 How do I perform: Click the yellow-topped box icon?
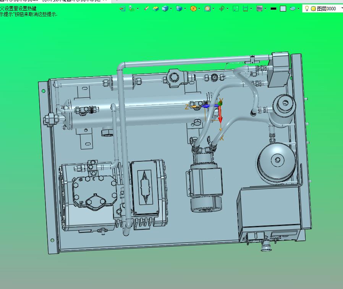point(155,8)
